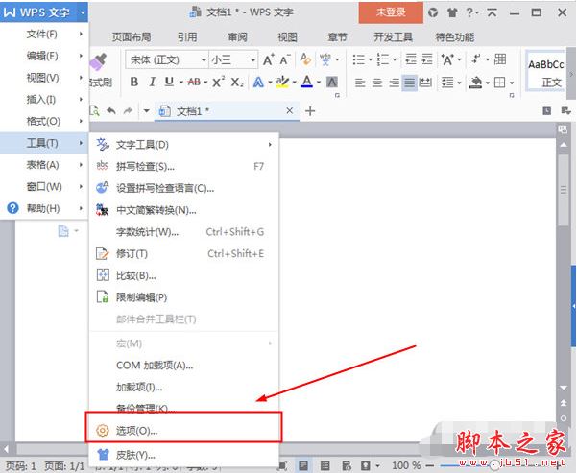577x473 pixels.
Task: Choose 中文简繁转换(N)... entry
Action: point(184,210)
